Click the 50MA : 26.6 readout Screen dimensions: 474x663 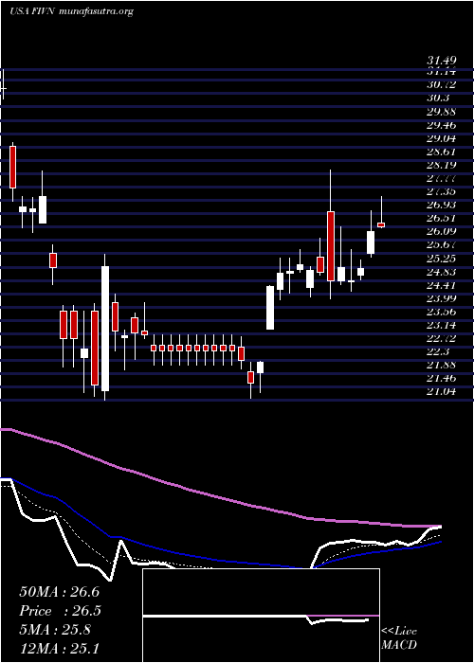(x=59, y=592)
